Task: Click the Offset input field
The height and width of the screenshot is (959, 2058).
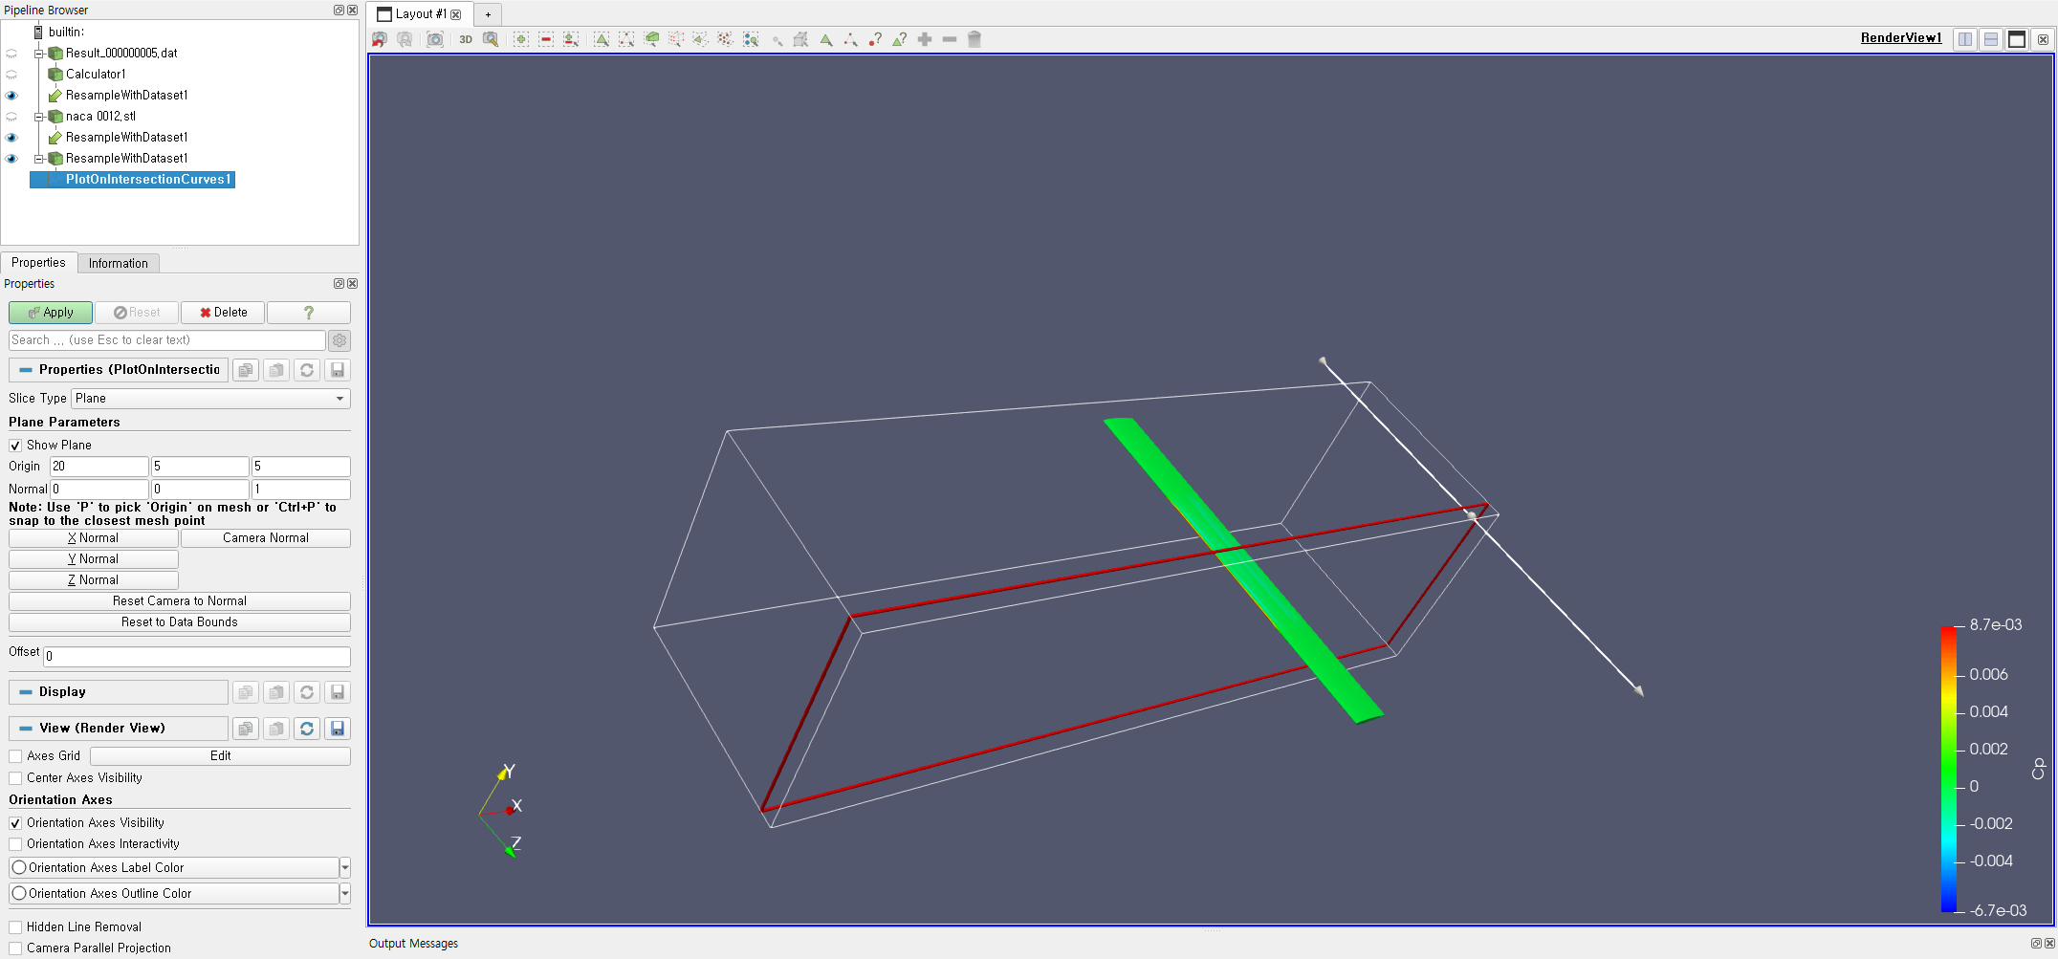Action: point(197,657)
